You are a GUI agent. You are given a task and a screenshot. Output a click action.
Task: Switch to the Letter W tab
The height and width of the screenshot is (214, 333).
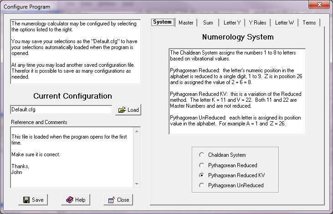tap(284, 23)
